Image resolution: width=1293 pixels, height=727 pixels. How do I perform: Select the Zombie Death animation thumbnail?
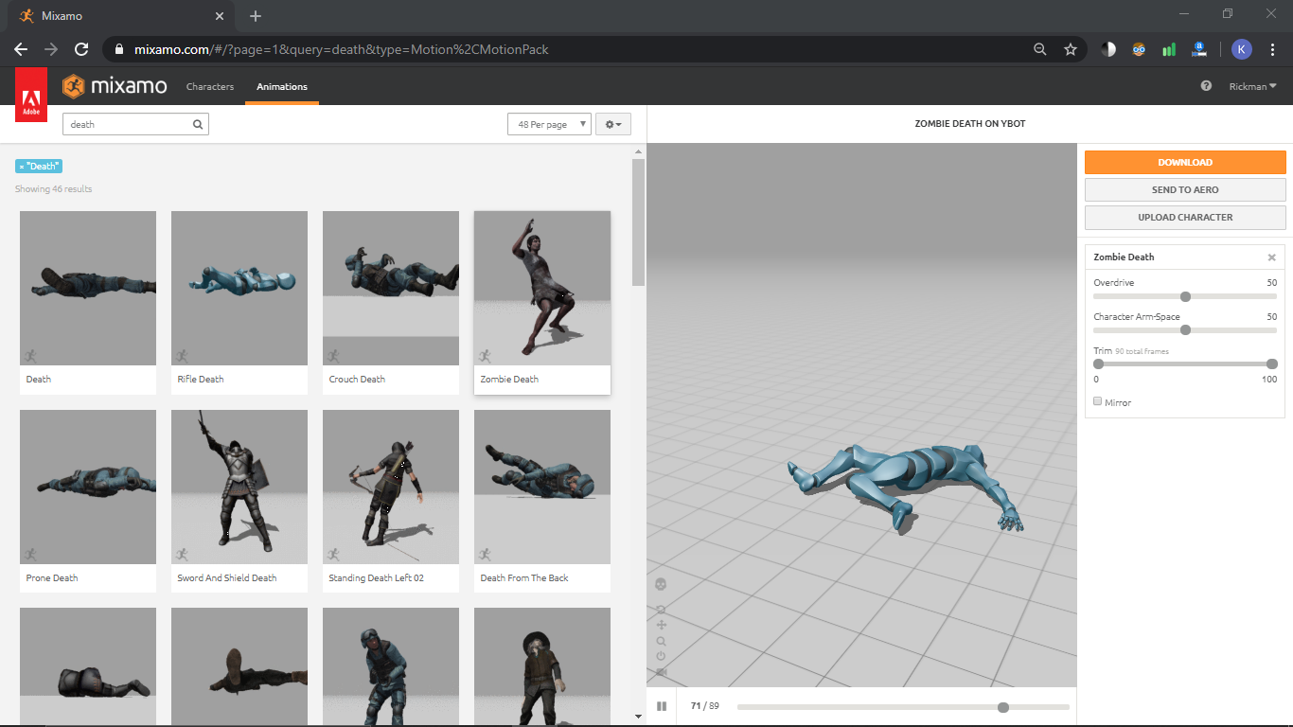[542, 289]
